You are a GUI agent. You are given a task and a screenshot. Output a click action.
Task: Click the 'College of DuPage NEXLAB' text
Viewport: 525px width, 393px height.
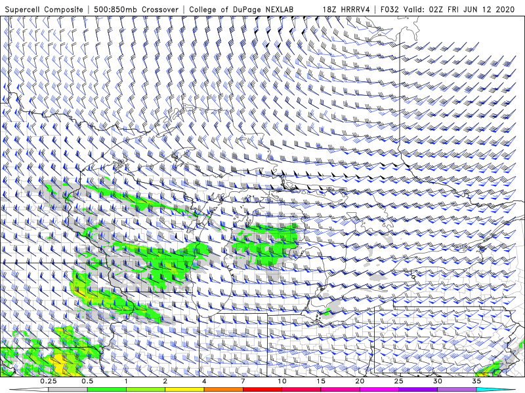tap(241, 9)
